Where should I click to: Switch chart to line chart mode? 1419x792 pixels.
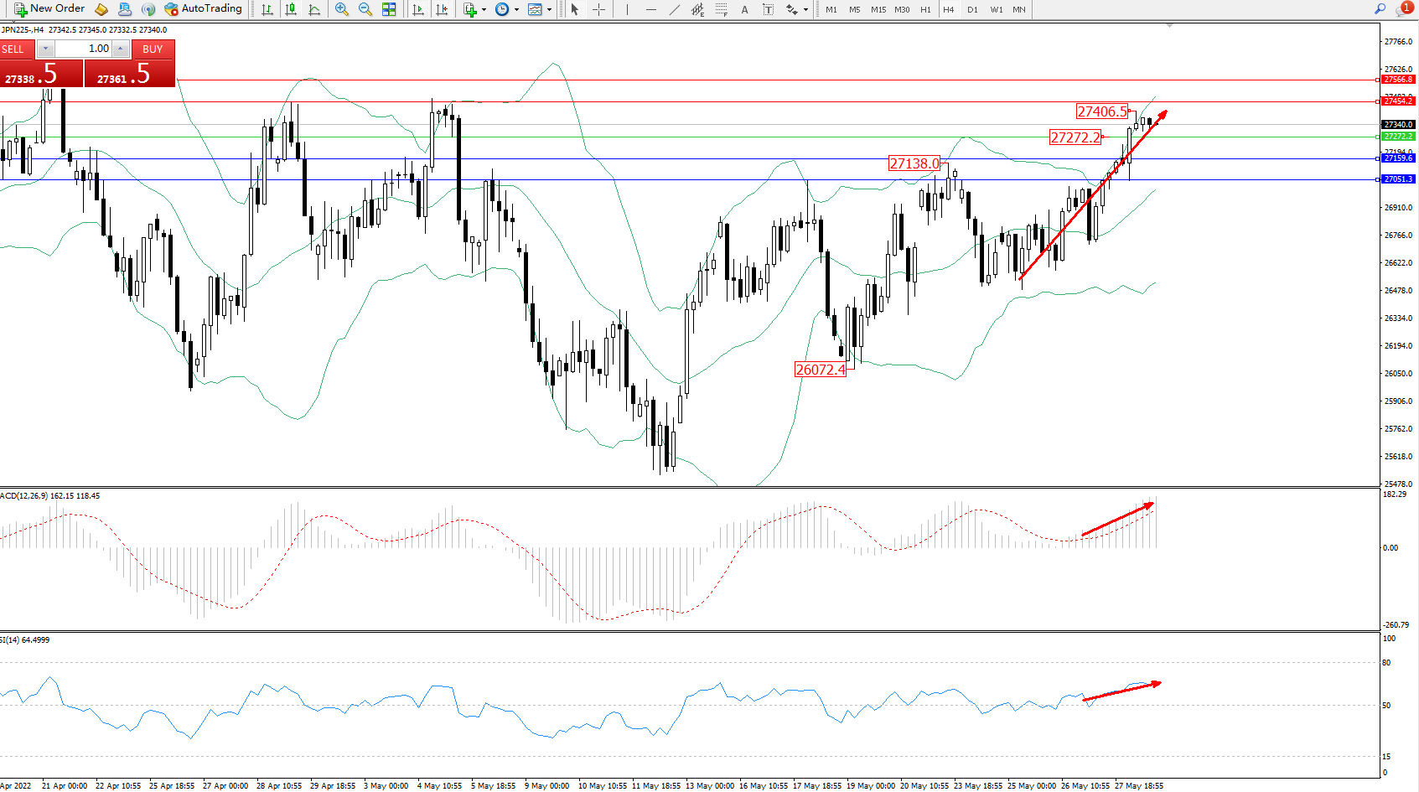314,9
